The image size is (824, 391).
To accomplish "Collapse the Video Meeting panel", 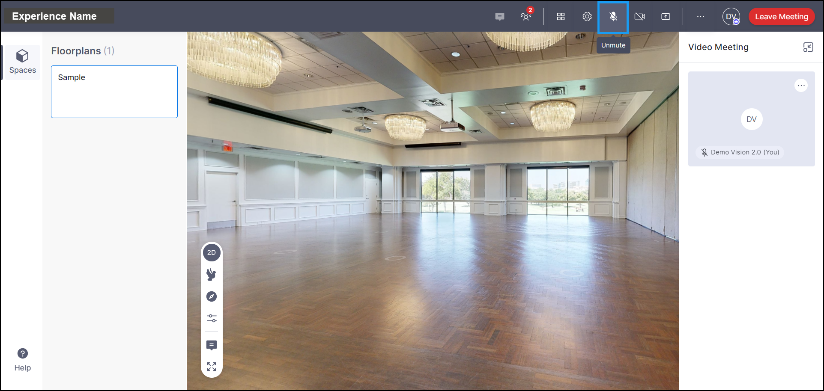I will (x=808, y=47).
